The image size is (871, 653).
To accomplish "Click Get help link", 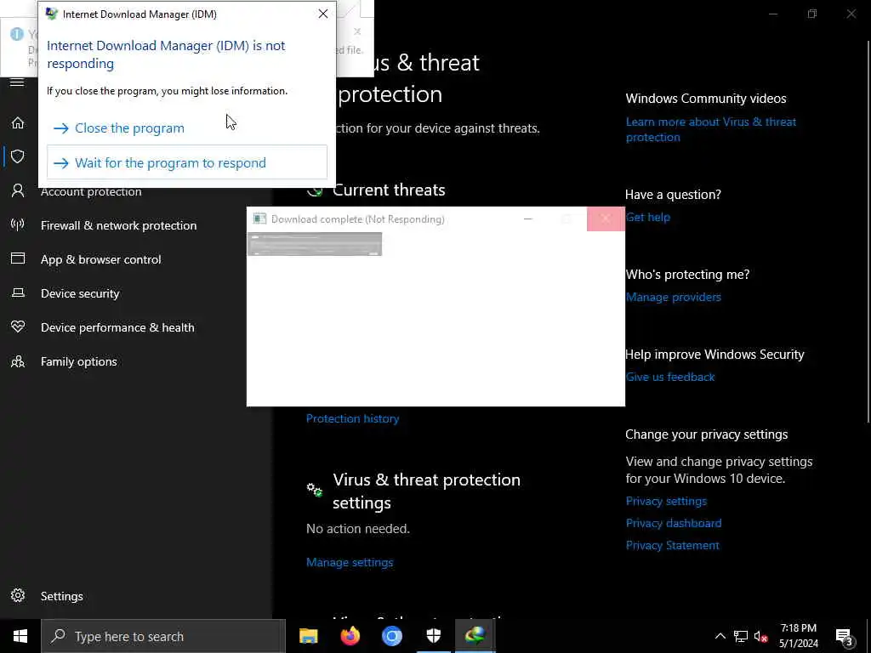I will (x=647, y=217).
